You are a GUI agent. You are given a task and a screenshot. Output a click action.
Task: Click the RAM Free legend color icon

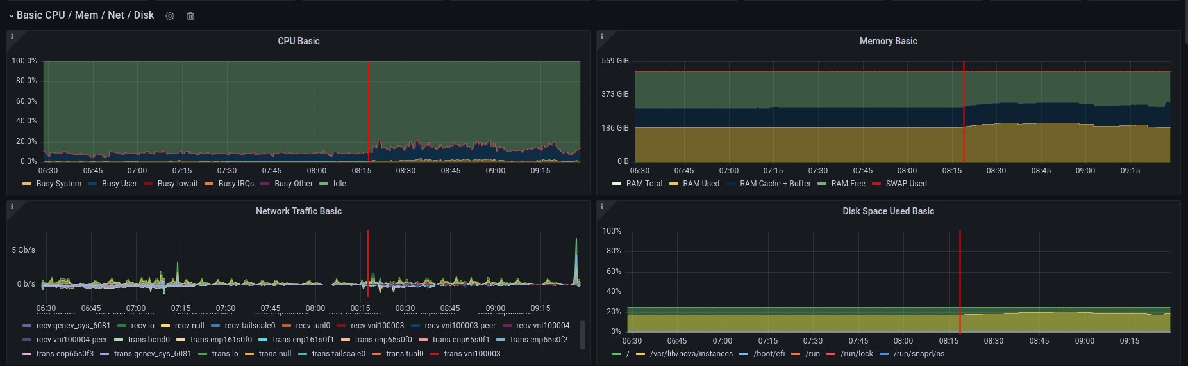tap(822, 184)
